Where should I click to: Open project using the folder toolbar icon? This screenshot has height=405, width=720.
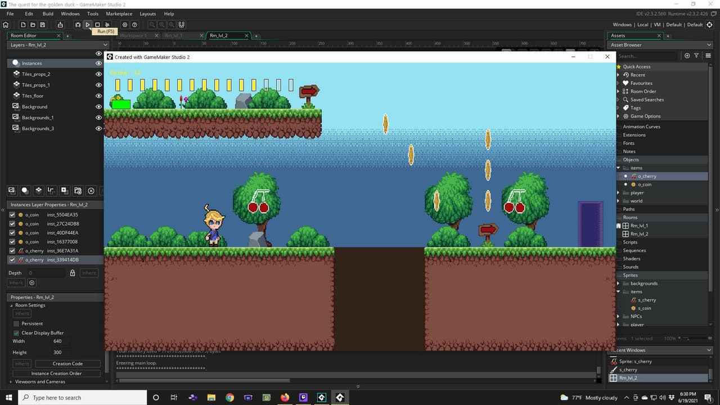coord(33,25)
